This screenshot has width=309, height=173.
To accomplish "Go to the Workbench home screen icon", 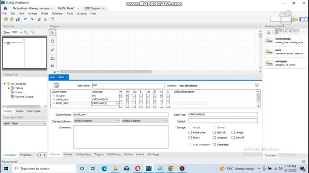I will pos(5,8).
